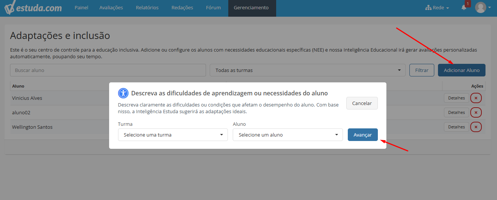Open the Todas as turmas dropdown
The width and height of the screenshot is (497, 200).
pos(308,70)
